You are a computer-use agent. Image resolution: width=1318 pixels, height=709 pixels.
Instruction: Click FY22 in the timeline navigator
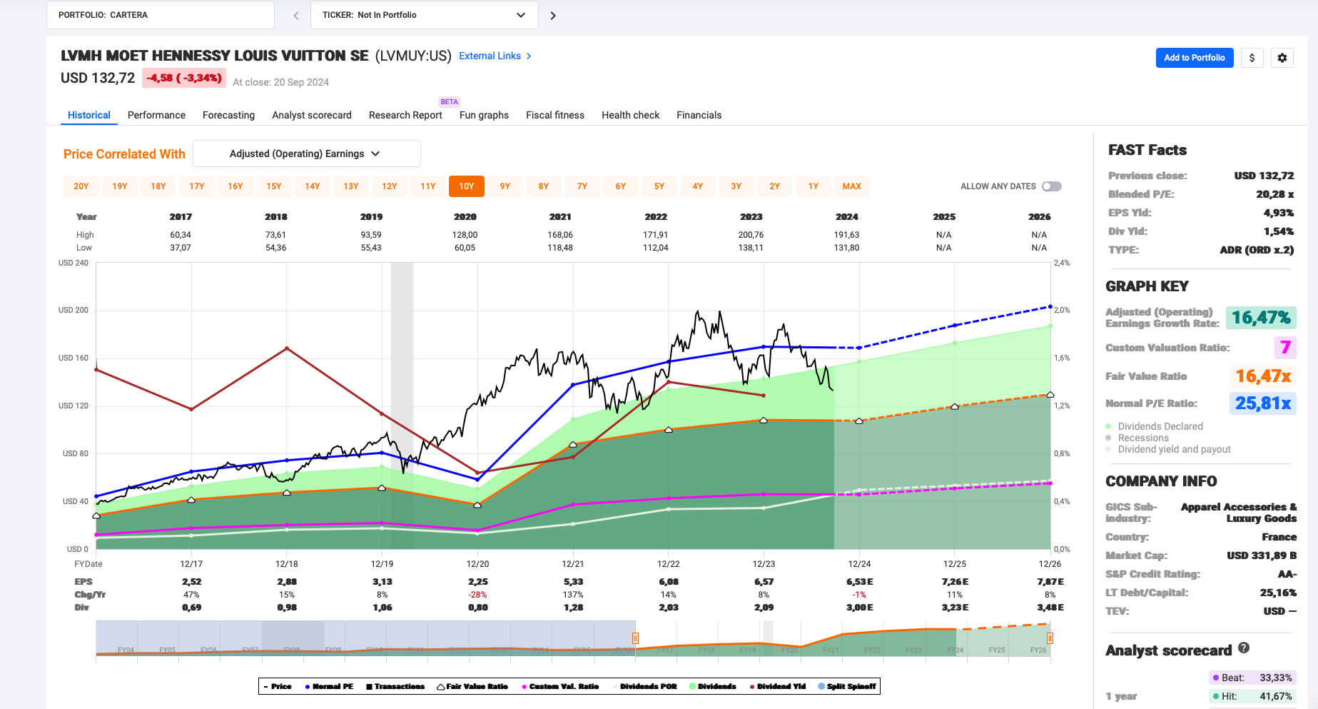point(872,650)
